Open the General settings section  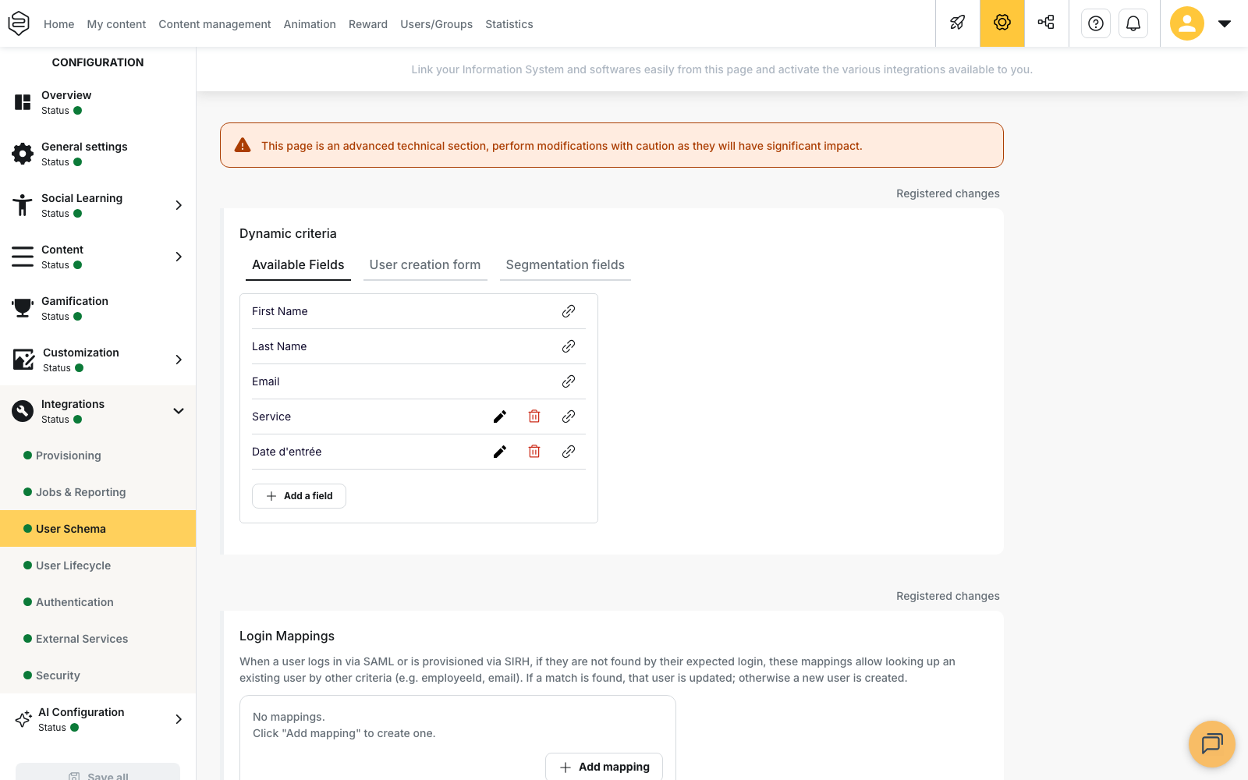(x=97, y=154)
